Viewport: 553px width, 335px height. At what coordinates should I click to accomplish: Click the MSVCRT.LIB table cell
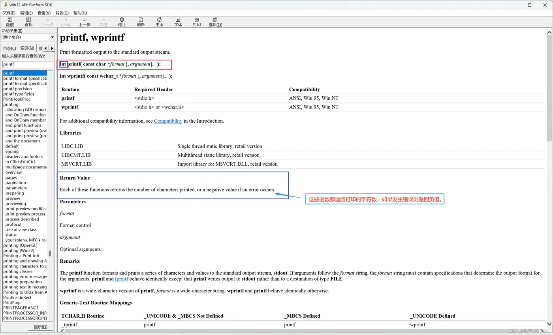(77, 164)
